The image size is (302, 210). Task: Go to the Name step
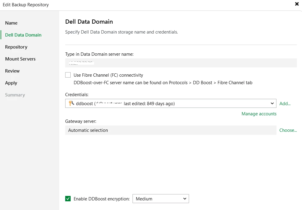tap(11, 23)
